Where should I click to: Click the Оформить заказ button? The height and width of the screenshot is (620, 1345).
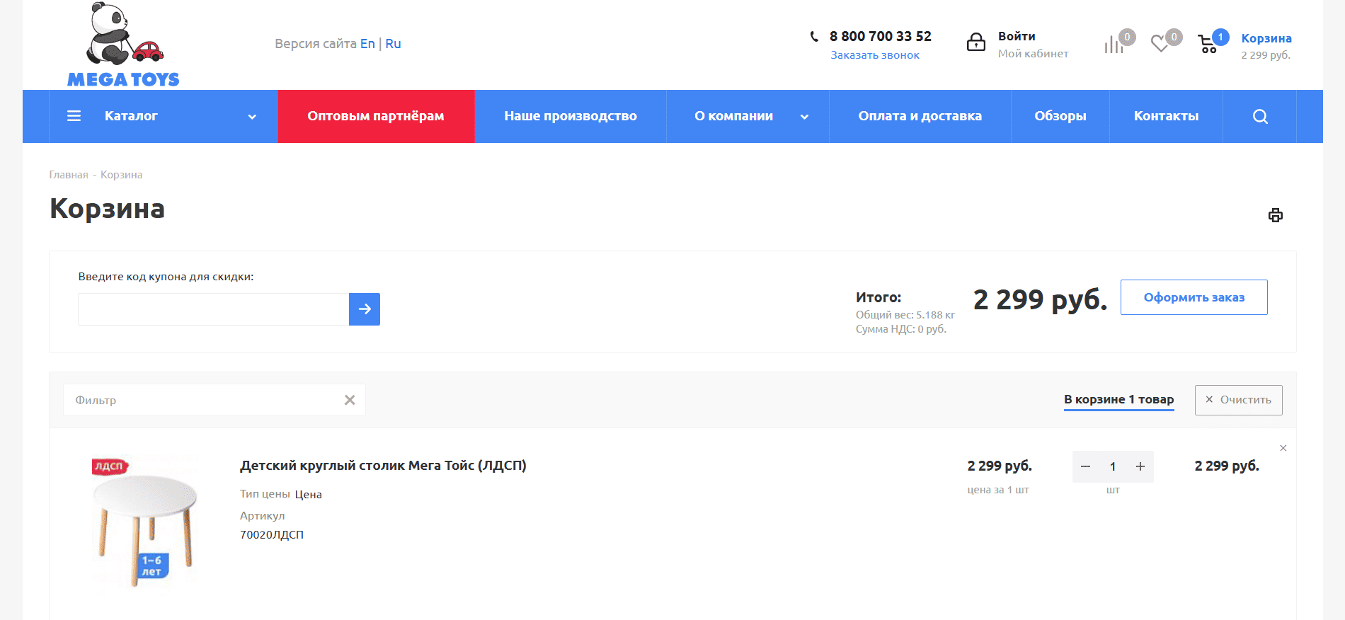click(x=1194, y=297)
